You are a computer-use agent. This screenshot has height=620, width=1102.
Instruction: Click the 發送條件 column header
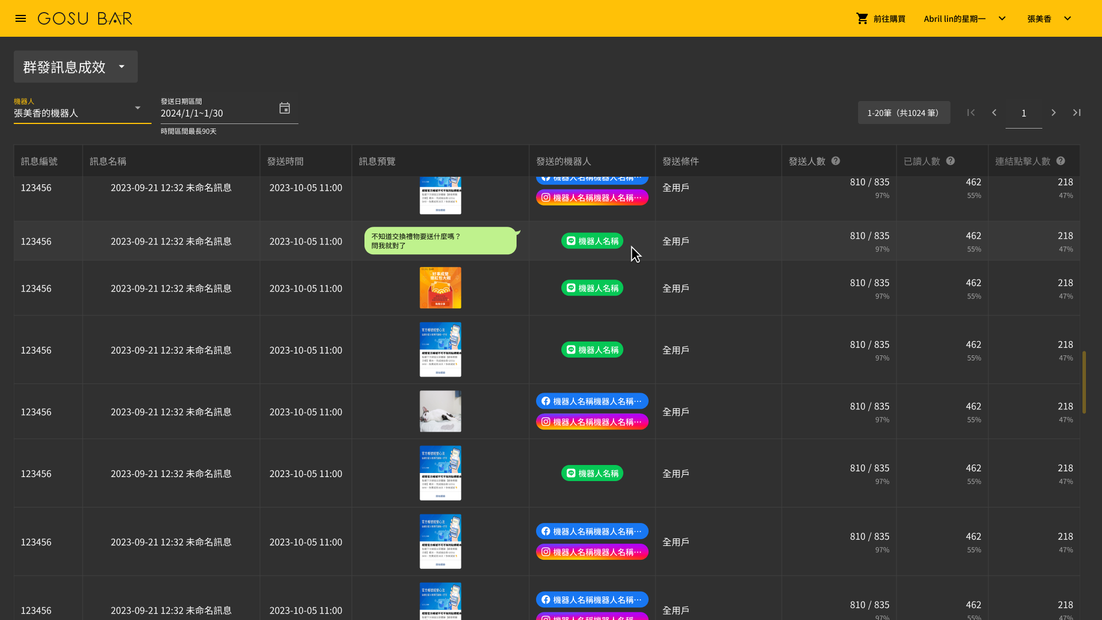pyautogui.click(x=718, y=161)
